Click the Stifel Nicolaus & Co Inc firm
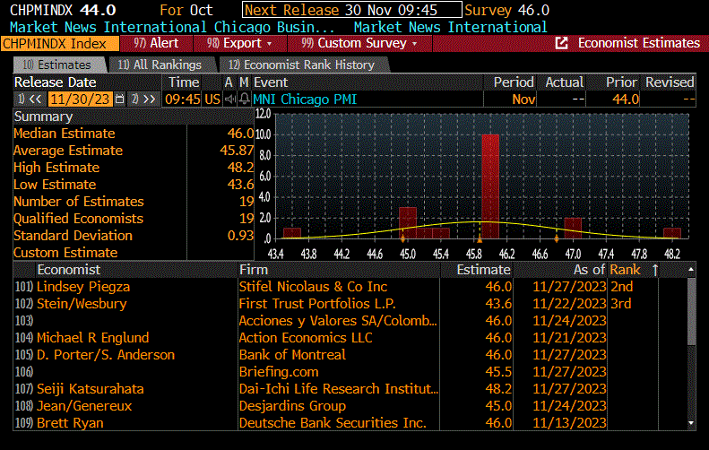 (x=313, y=287)
